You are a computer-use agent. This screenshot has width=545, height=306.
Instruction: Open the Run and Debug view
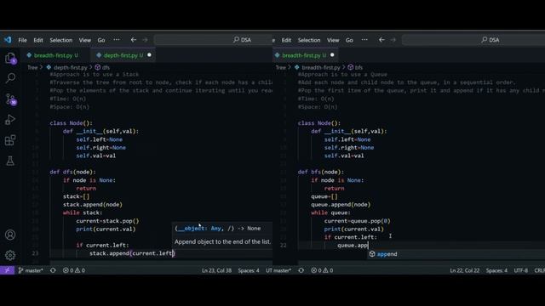pyautogui.click(x=10, y=120)
